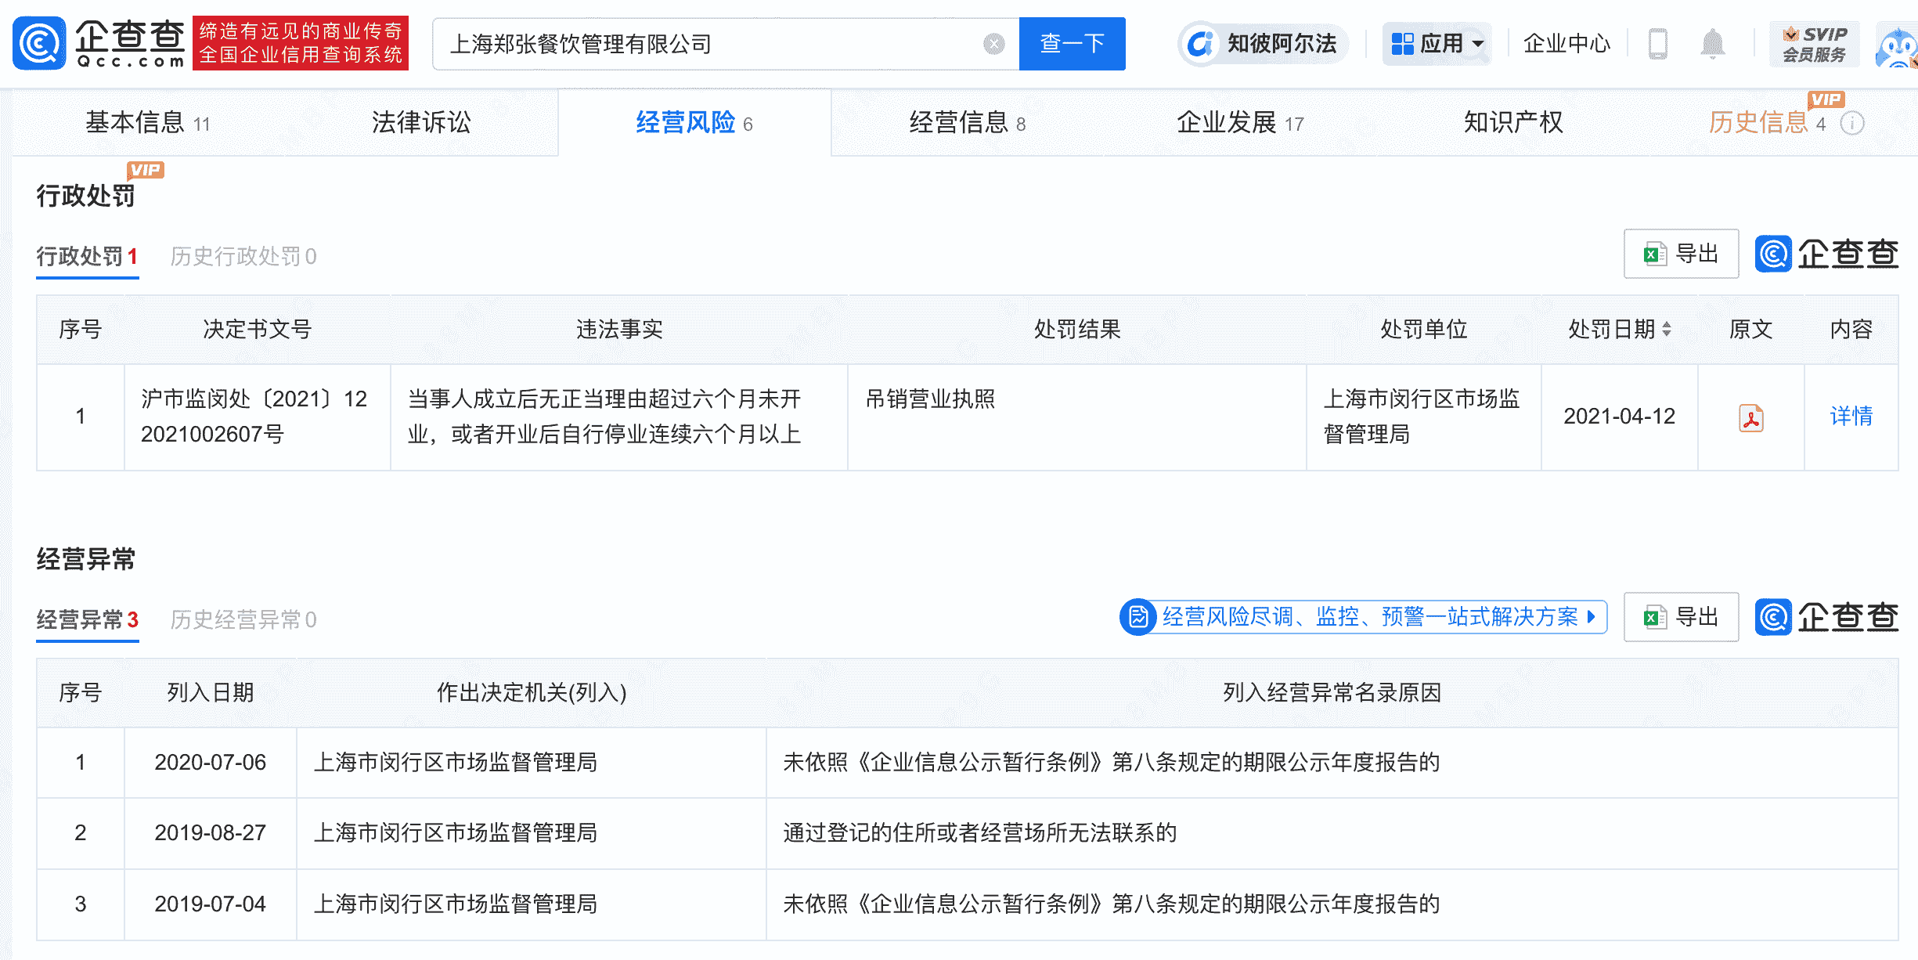Image resolution: width=1918 pixels, height=960 pixels.
Task: Click the user avatar icon
Action: click(1898, 47)
